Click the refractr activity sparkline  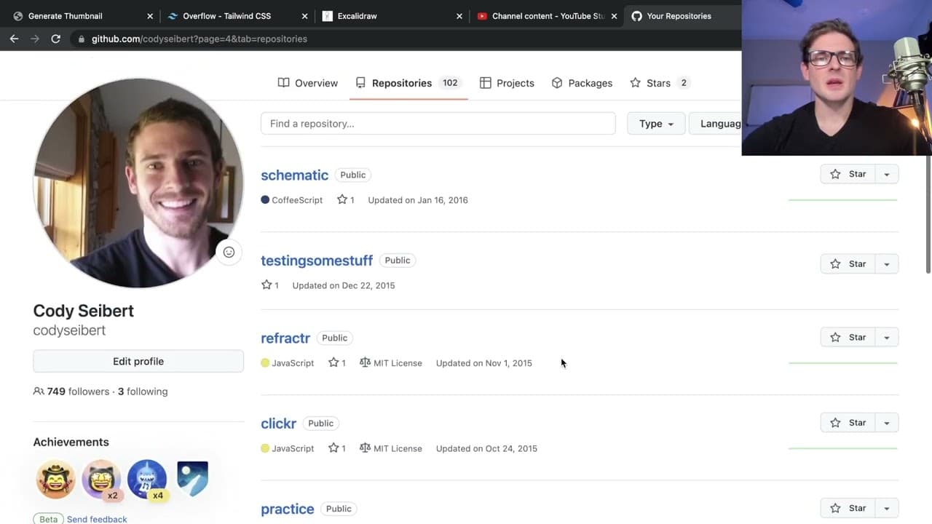[842, 362]
